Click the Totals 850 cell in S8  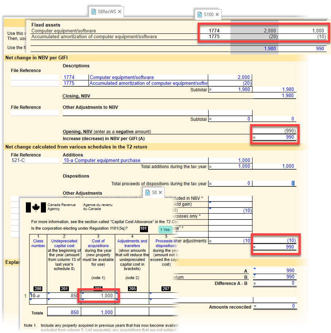[64, 312]
